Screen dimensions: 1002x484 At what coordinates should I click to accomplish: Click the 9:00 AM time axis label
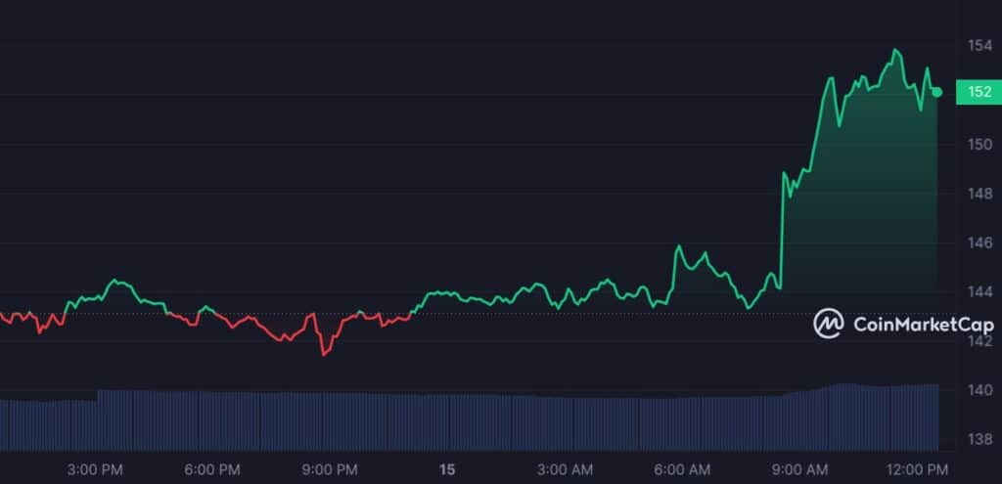[x=800, y=470]
